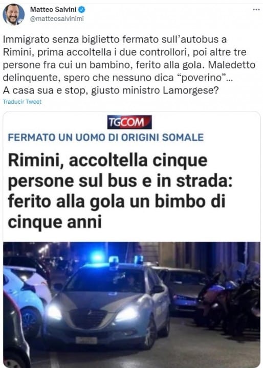Click the Traducir Tweet link
The width and height of the screenshot is (263, 368).
[22, 102]
